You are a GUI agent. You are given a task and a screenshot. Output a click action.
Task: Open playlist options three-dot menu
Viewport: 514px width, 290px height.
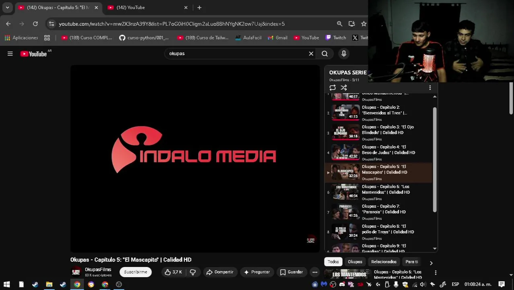click(x=430, y=87)
